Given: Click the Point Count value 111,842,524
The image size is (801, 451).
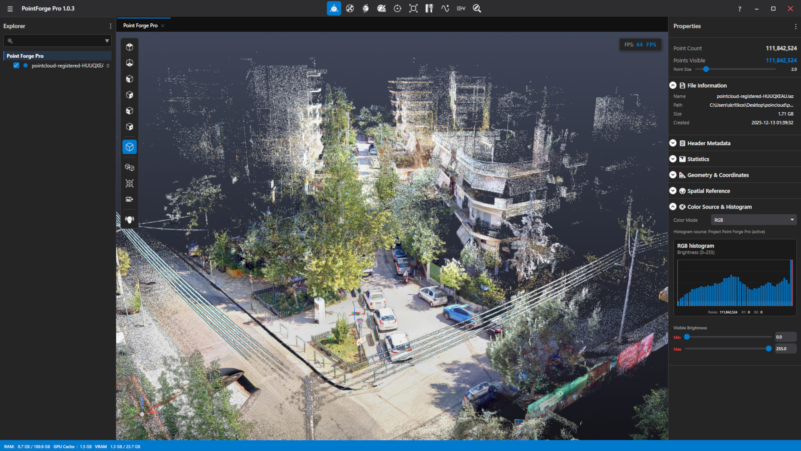Looking at the screenshot, I should 781,48.
